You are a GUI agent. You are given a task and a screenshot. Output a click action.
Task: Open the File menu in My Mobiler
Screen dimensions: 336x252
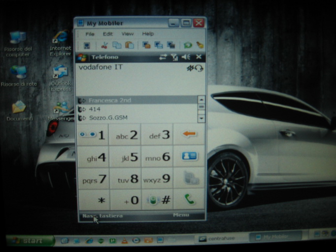tap(90, 34)
